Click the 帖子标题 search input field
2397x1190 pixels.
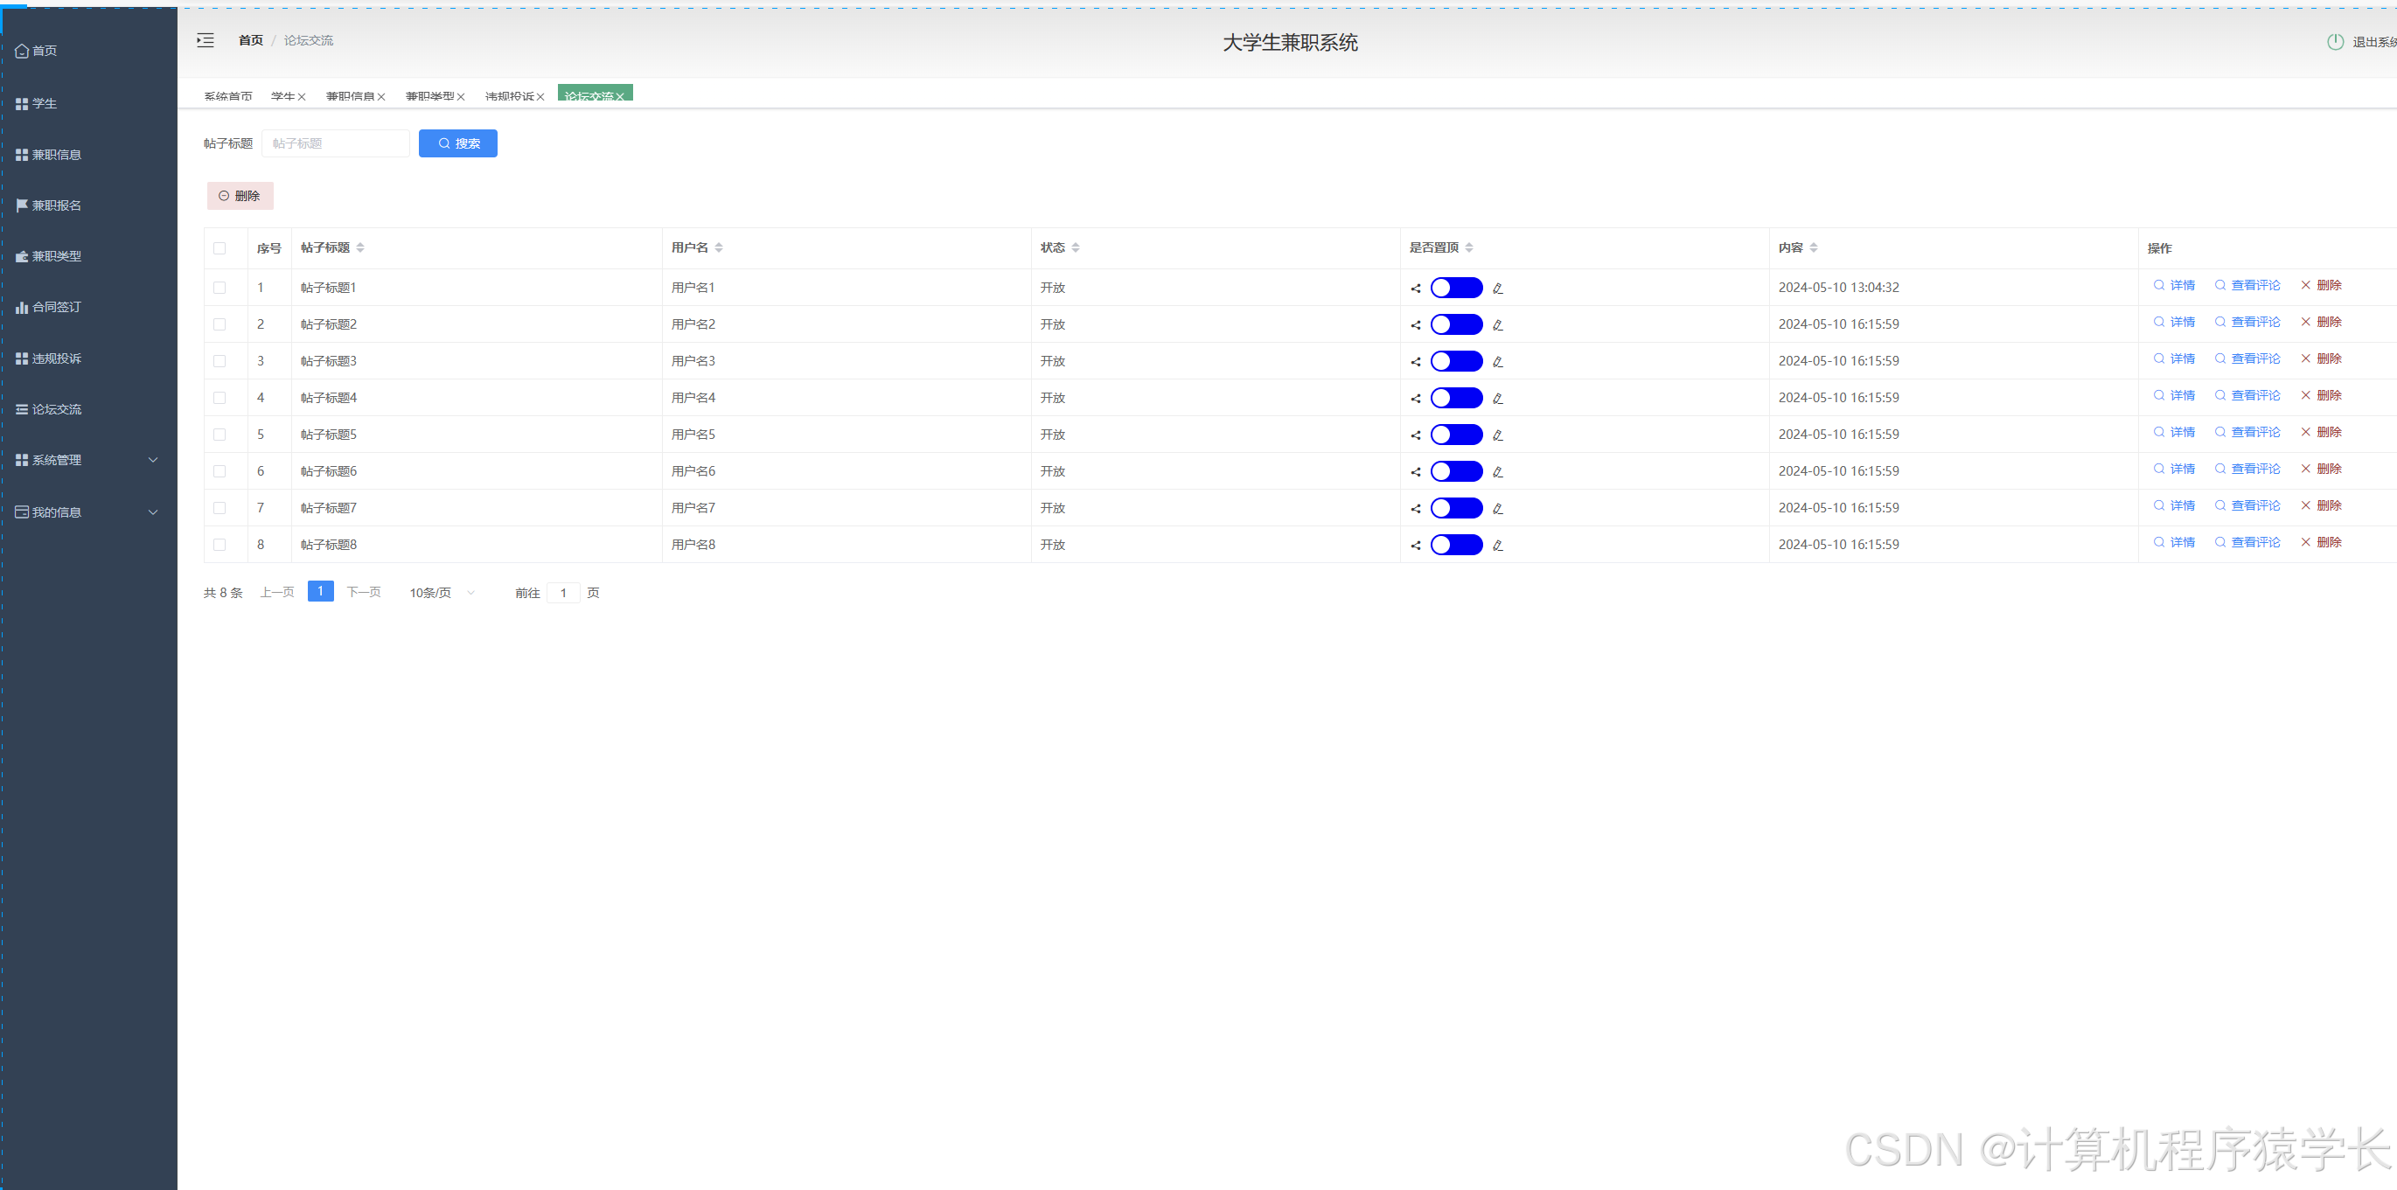335,143
